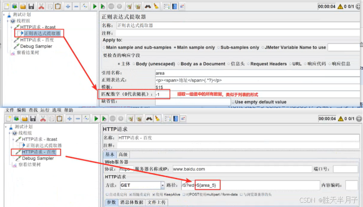The height and width of the screenshot is (207, 363).
Task: Select 'Debug Sampler' in top tree
Action: point(36,46)
